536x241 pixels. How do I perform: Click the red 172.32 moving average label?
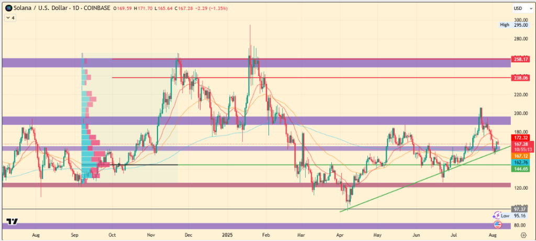521,137
